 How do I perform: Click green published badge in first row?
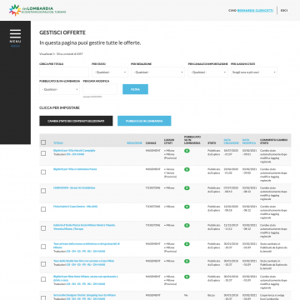(x=187, y=151)
